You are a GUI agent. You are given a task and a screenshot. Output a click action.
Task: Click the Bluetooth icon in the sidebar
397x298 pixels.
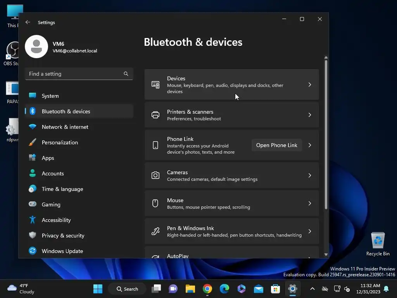(33, 111)
